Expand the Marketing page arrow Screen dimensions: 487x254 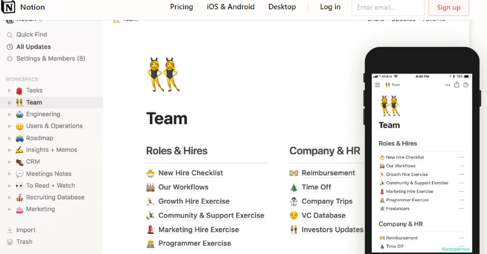pyautogui.click(x=10, y=210)
